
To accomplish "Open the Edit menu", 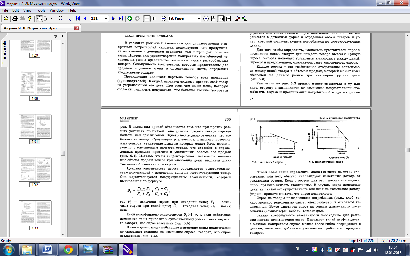I will coord(15,10).
